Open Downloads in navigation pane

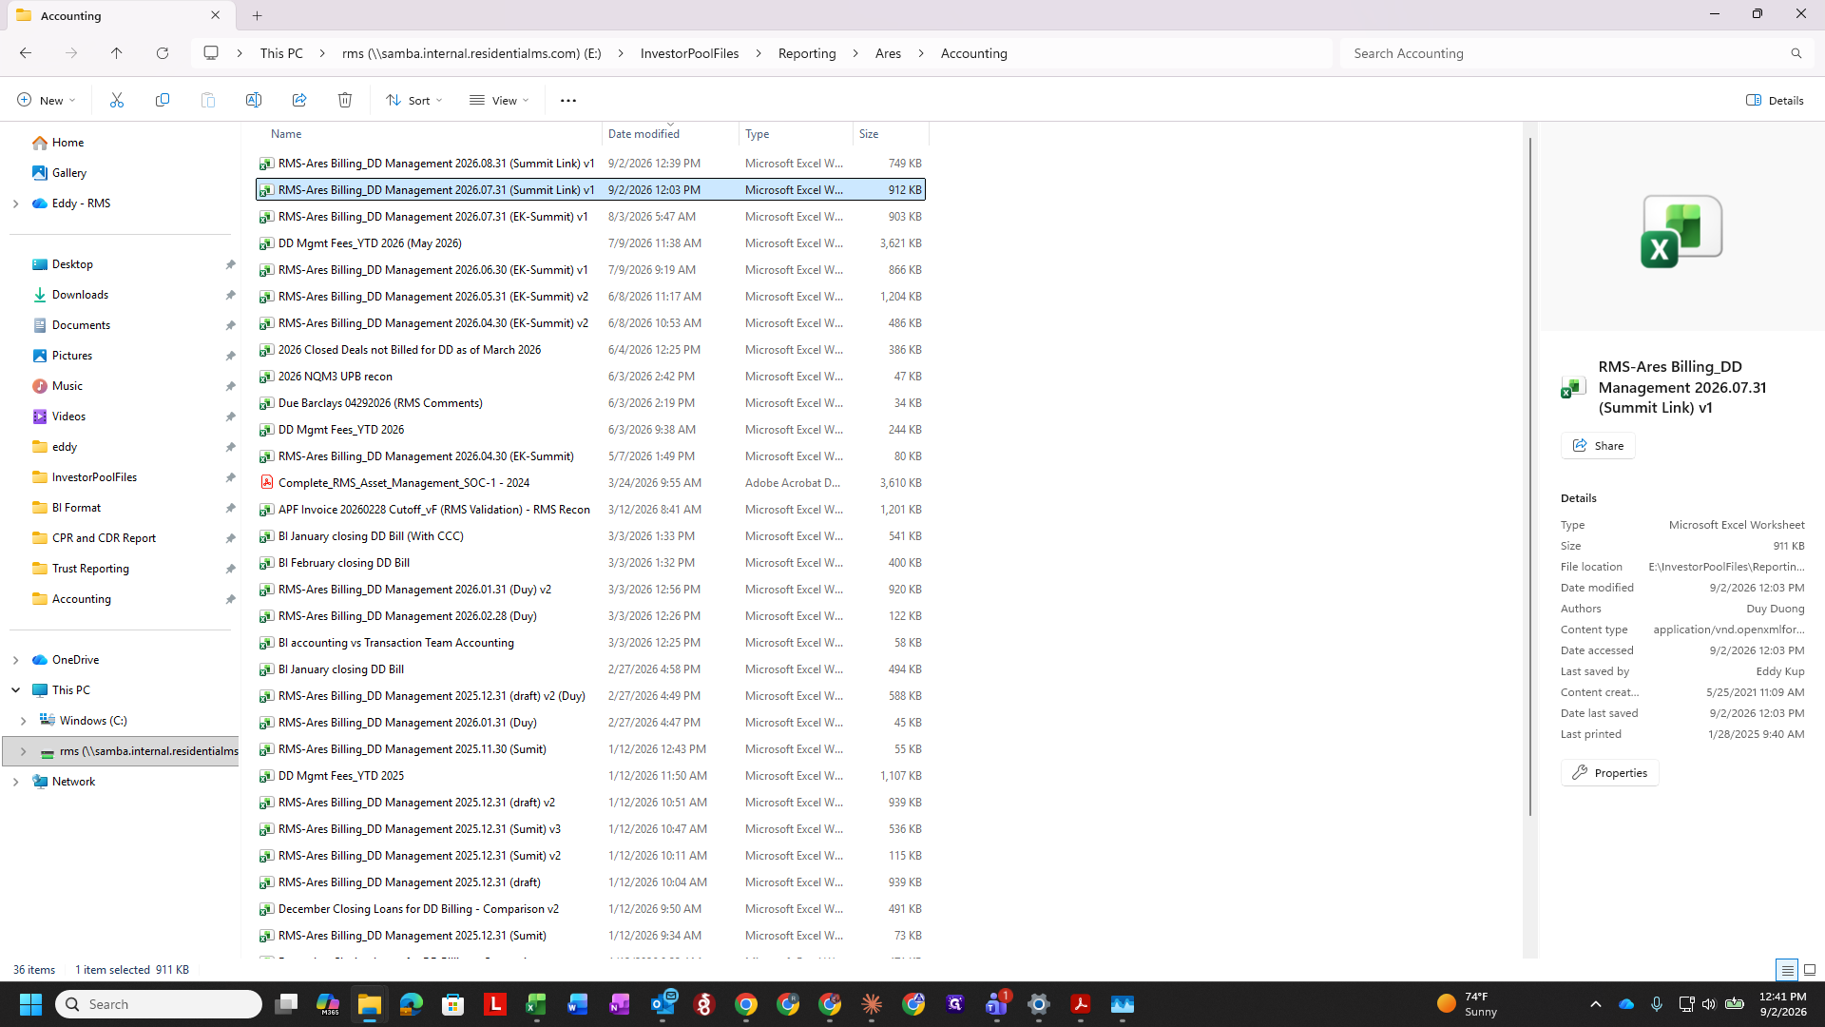pos(80,295)
